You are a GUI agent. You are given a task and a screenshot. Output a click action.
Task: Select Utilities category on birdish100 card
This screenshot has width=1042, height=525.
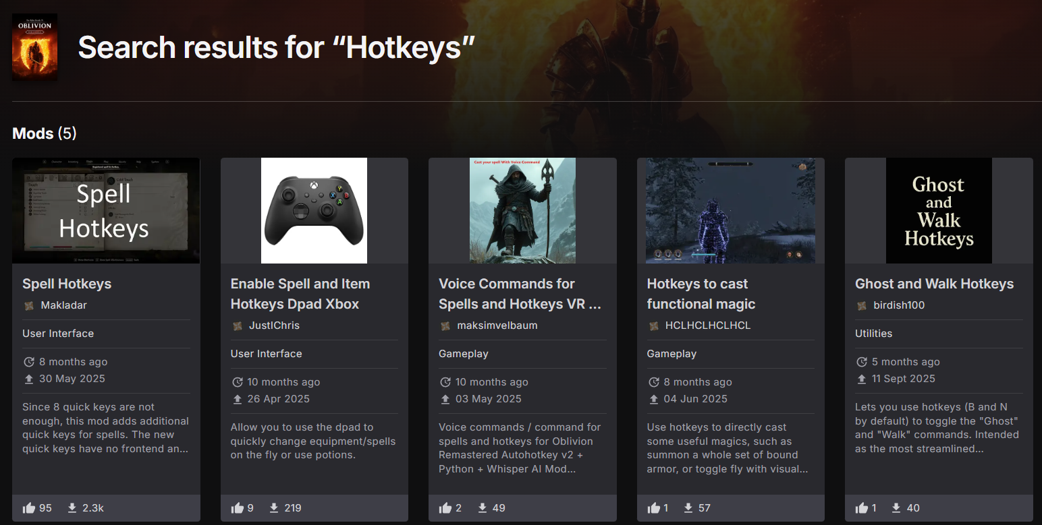pos(873,334)
